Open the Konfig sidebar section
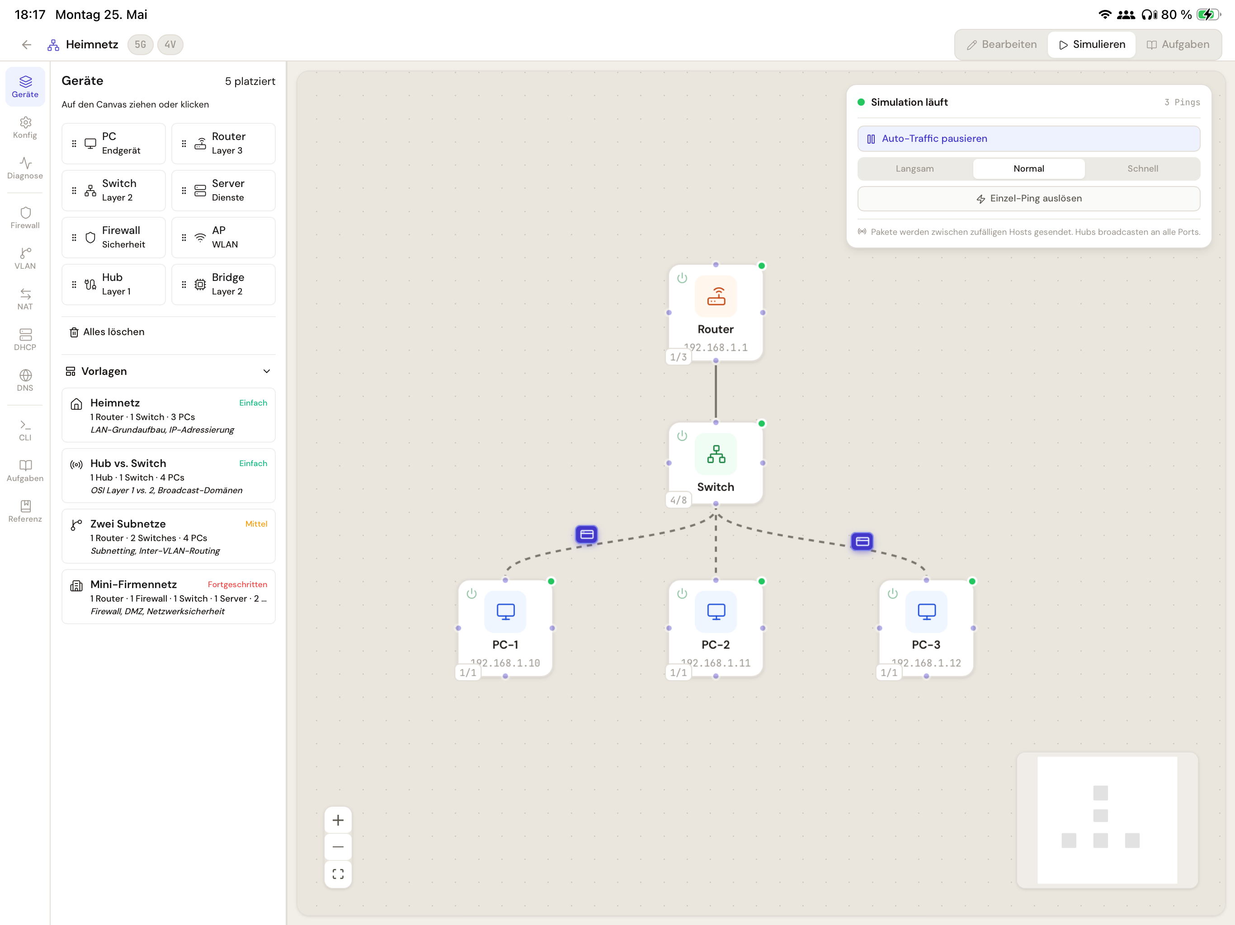Image resolution: width=1235 pixels, height=925 pixels. [25, 128]
